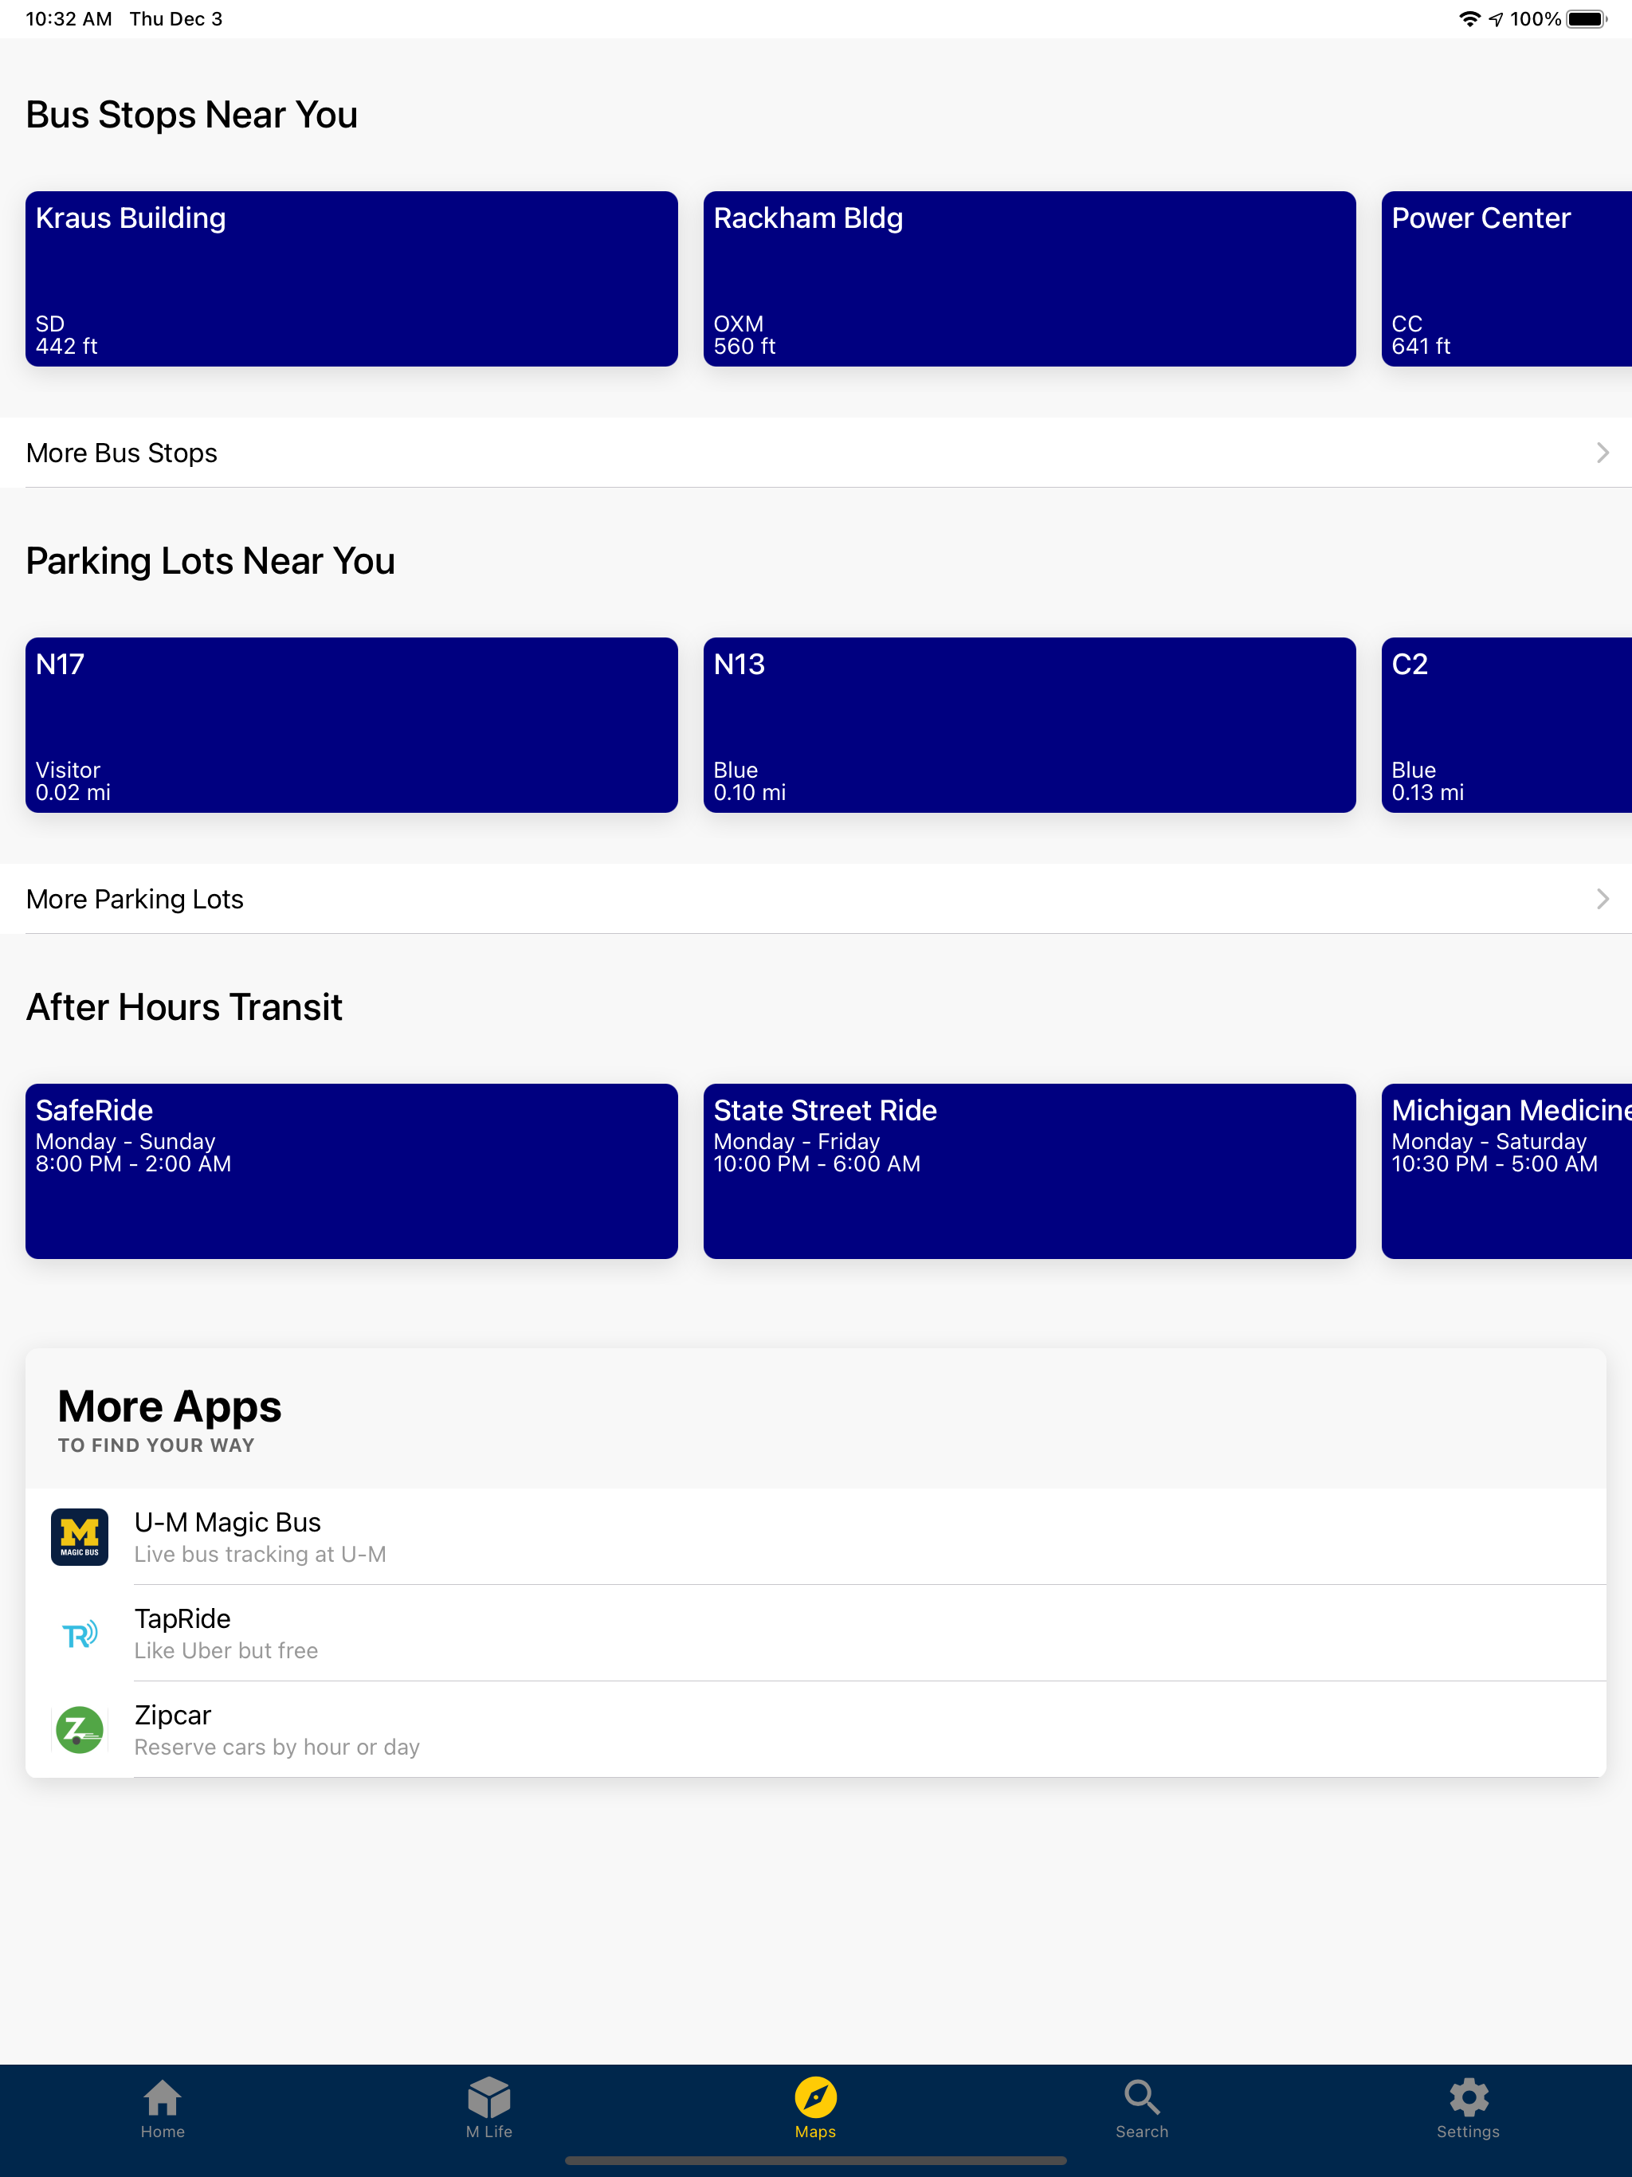The height and width of the screenshot is (2177, 1632).
Task: Select the Maps compass icon
Action: (815, 2097)
